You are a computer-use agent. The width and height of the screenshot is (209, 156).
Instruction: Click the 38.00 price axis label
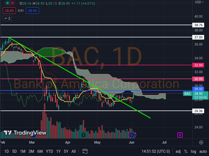[198, 30]
